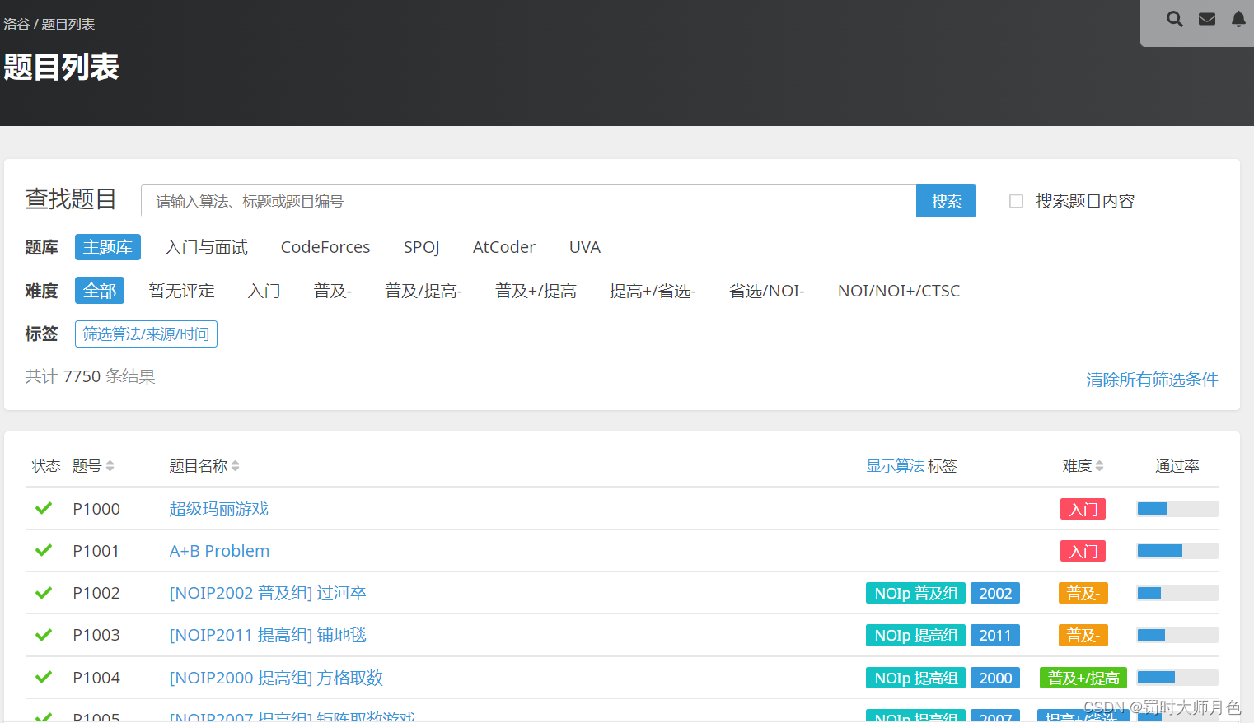The image size is (1254, 723).
Task: Click orange 普及- badge for P1002
Action: [x=1083, y=593]
